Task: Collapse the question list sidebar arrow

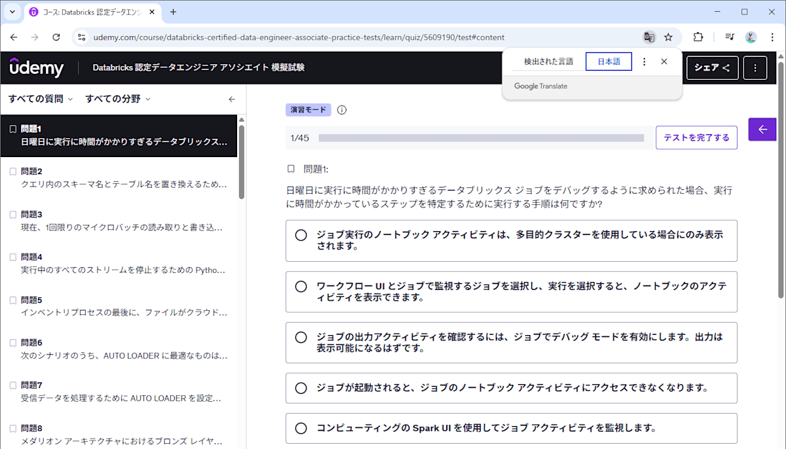Action: click(231, 99)
